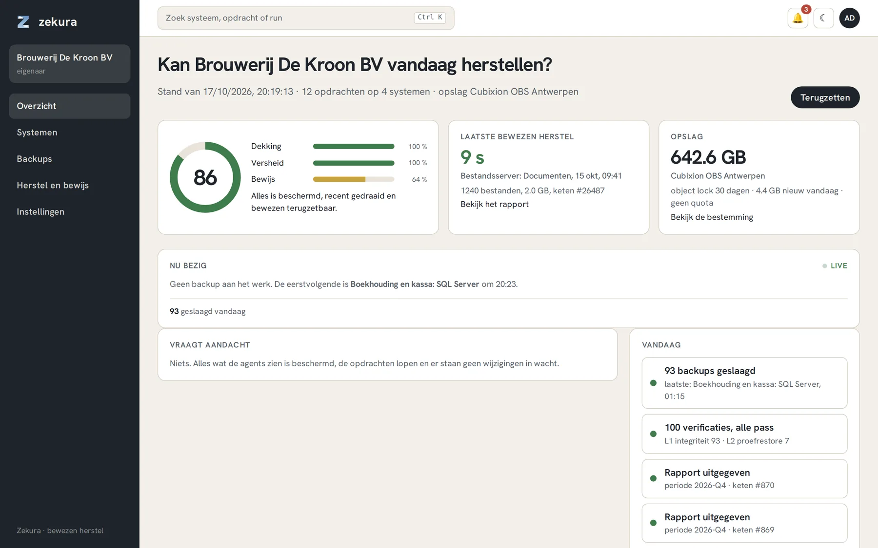
Task: Click the Alles is beschermd summary text
Action: coord(323,202)
